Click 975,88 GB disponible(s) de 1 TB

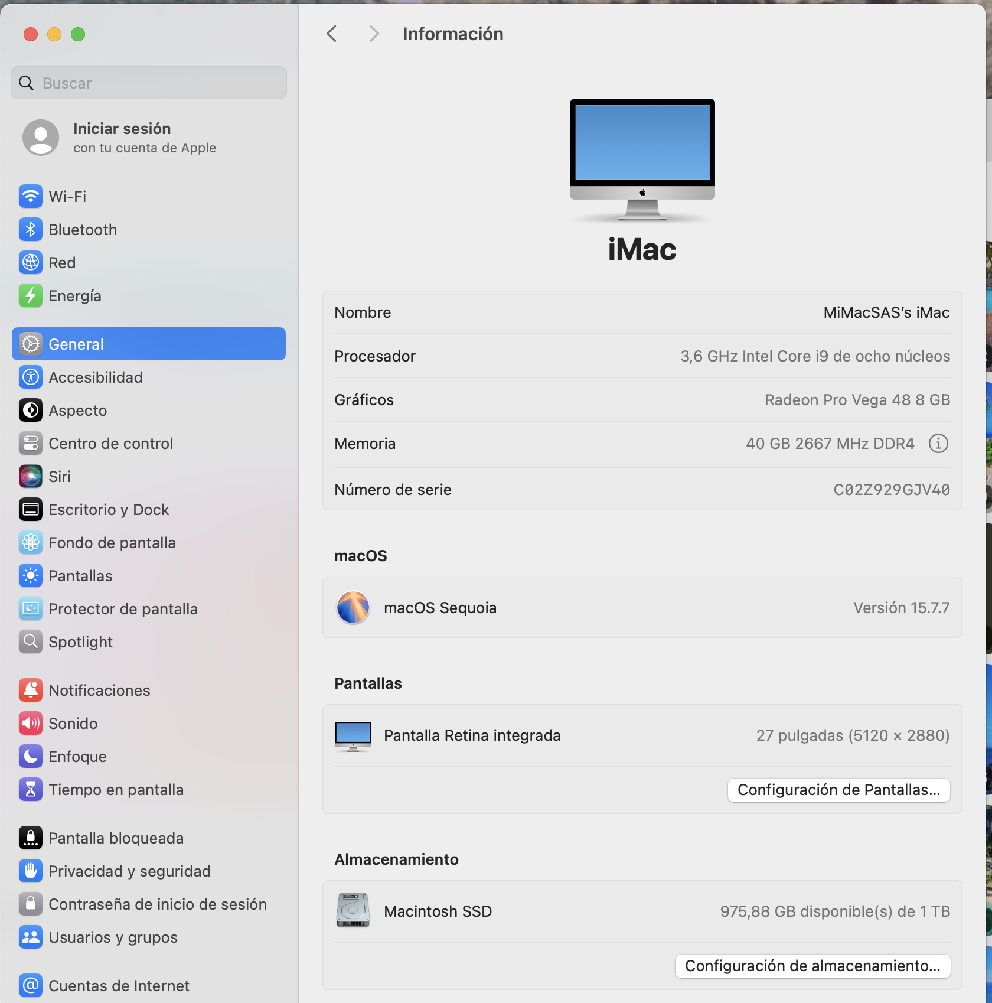[835, 911]
